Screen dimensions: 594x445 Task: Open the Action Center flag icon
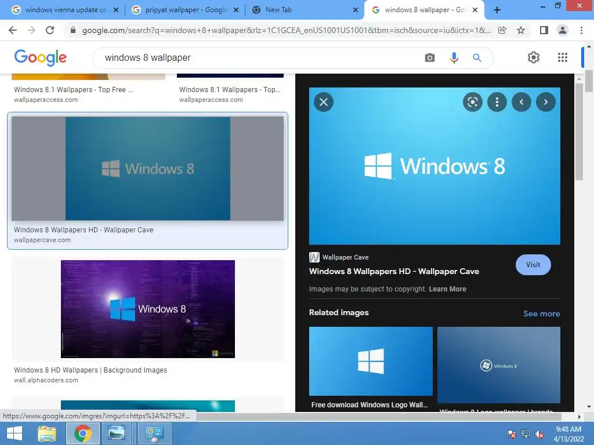[x=512, y=435]
